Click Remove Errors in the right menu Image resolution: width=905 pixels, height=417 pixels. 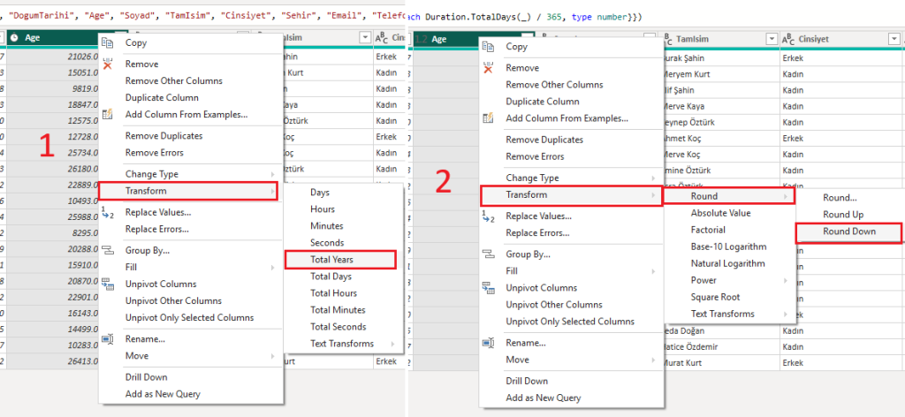(x=535, y=156)
